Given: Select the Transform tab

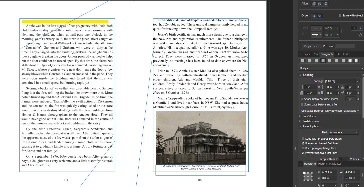Looking at the screenshot, I should 310,164.
